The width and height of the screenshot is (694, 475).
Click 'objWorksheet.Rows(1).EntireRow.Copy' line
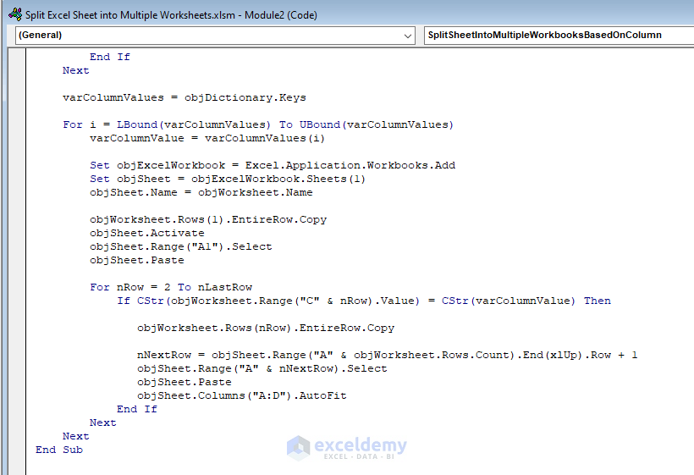[x=208, y=219]
